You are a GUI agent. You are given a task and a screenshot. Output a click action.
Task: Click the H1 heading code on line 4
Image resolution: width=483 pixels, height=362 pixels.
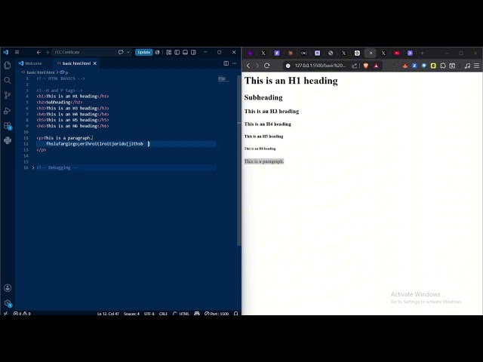72,97
